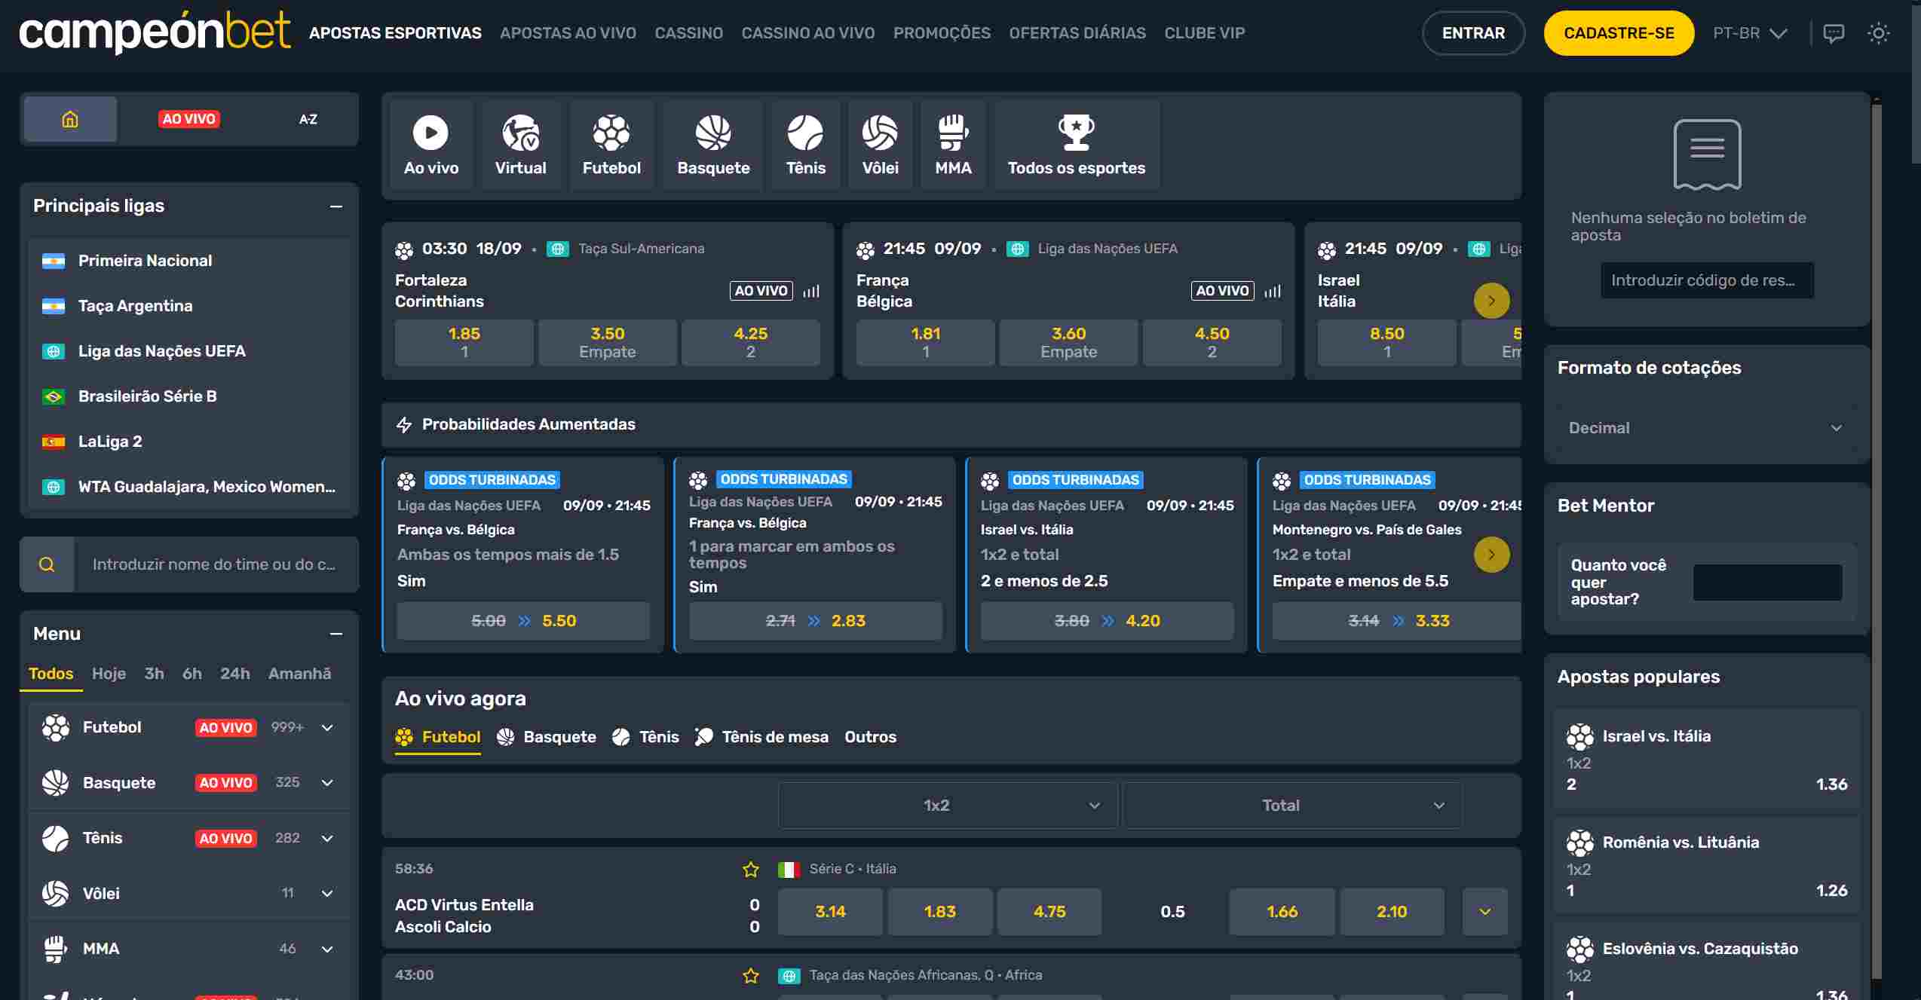The width and height of the screenshot is (1921, 1000).
Task: Open the Decimal odds format dropdown
Action: (1705, 428)
